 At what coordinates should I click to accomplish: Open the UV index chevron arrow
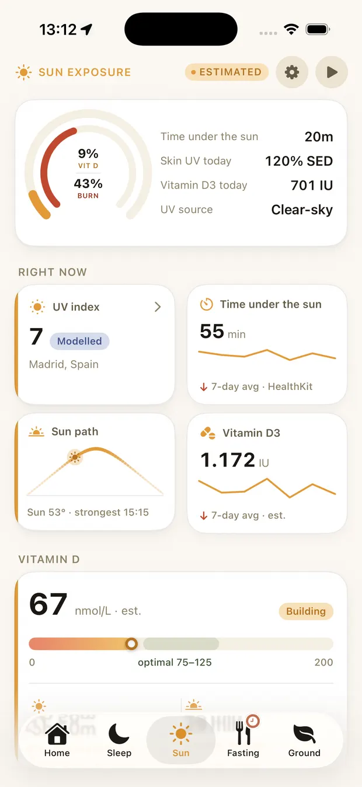point(157,307)
